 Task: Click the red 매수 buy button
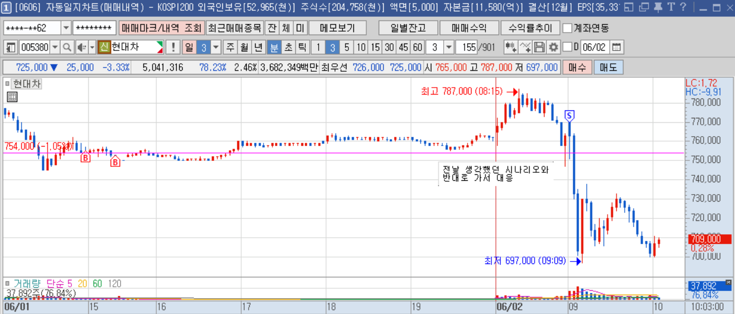(x=577, y=67)
